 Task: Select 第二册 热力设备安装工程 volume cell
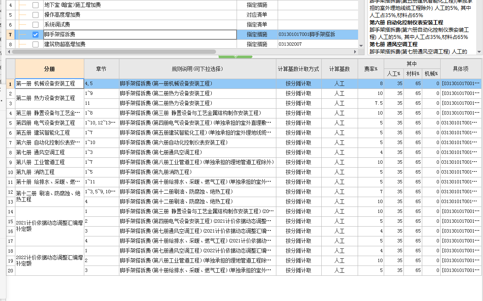pyautogui.click(x=49, y=98)
